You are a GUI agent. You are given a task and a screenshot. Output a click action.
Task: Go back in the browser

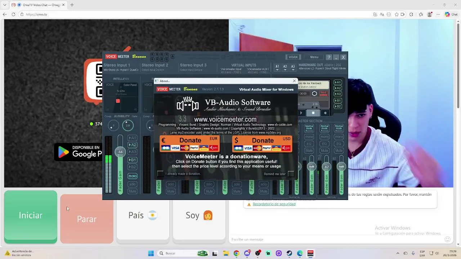tap(5, 14)
